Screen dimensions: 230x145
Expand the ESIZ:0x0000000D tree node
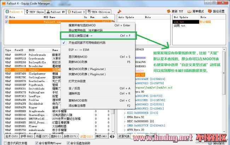[125, 113]
